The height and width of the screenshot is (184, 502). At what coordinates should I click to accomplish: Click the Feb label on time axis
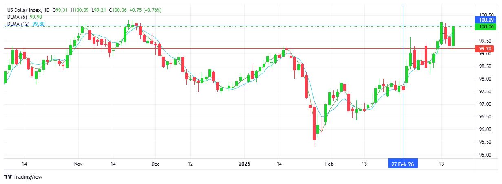pos(329,164)
